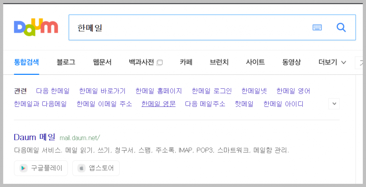Select the 브런치 tab
Image resolution: width=366 pixels, height=187 pixels.
(x=219, y=62)
